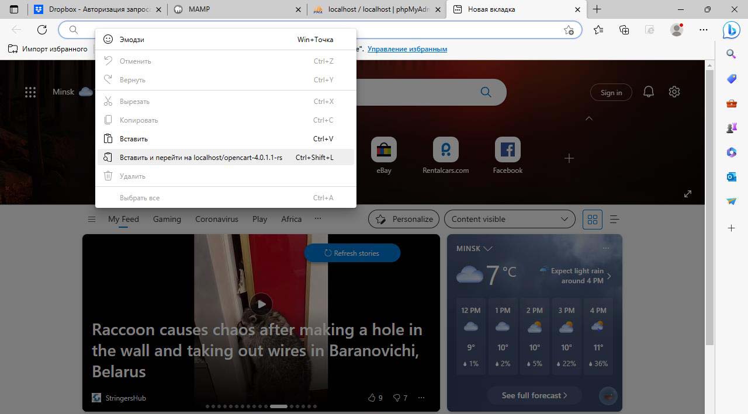Click the vertical page scrollbar
748x414 pixels.
click(x=709, y=204)
